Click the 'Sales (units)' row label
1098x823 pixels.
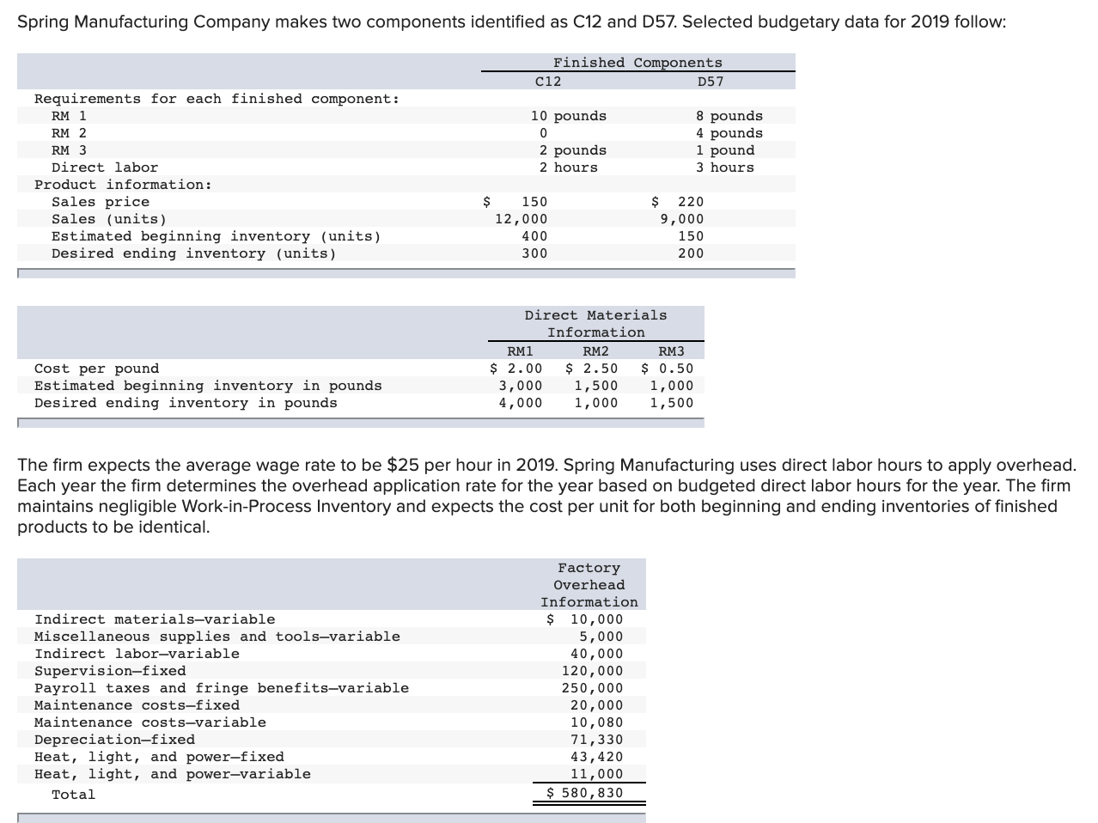pyautogui.click(x=109, y=219)
